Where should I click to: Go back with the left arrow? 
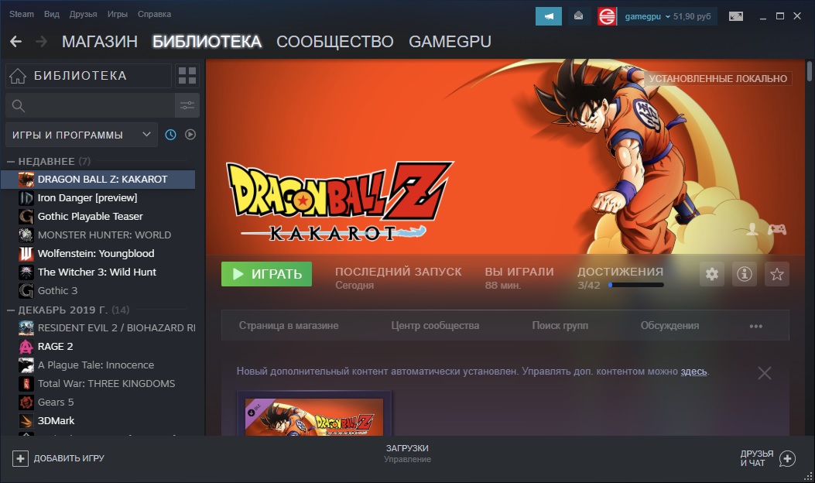click(x=15, y=42)
